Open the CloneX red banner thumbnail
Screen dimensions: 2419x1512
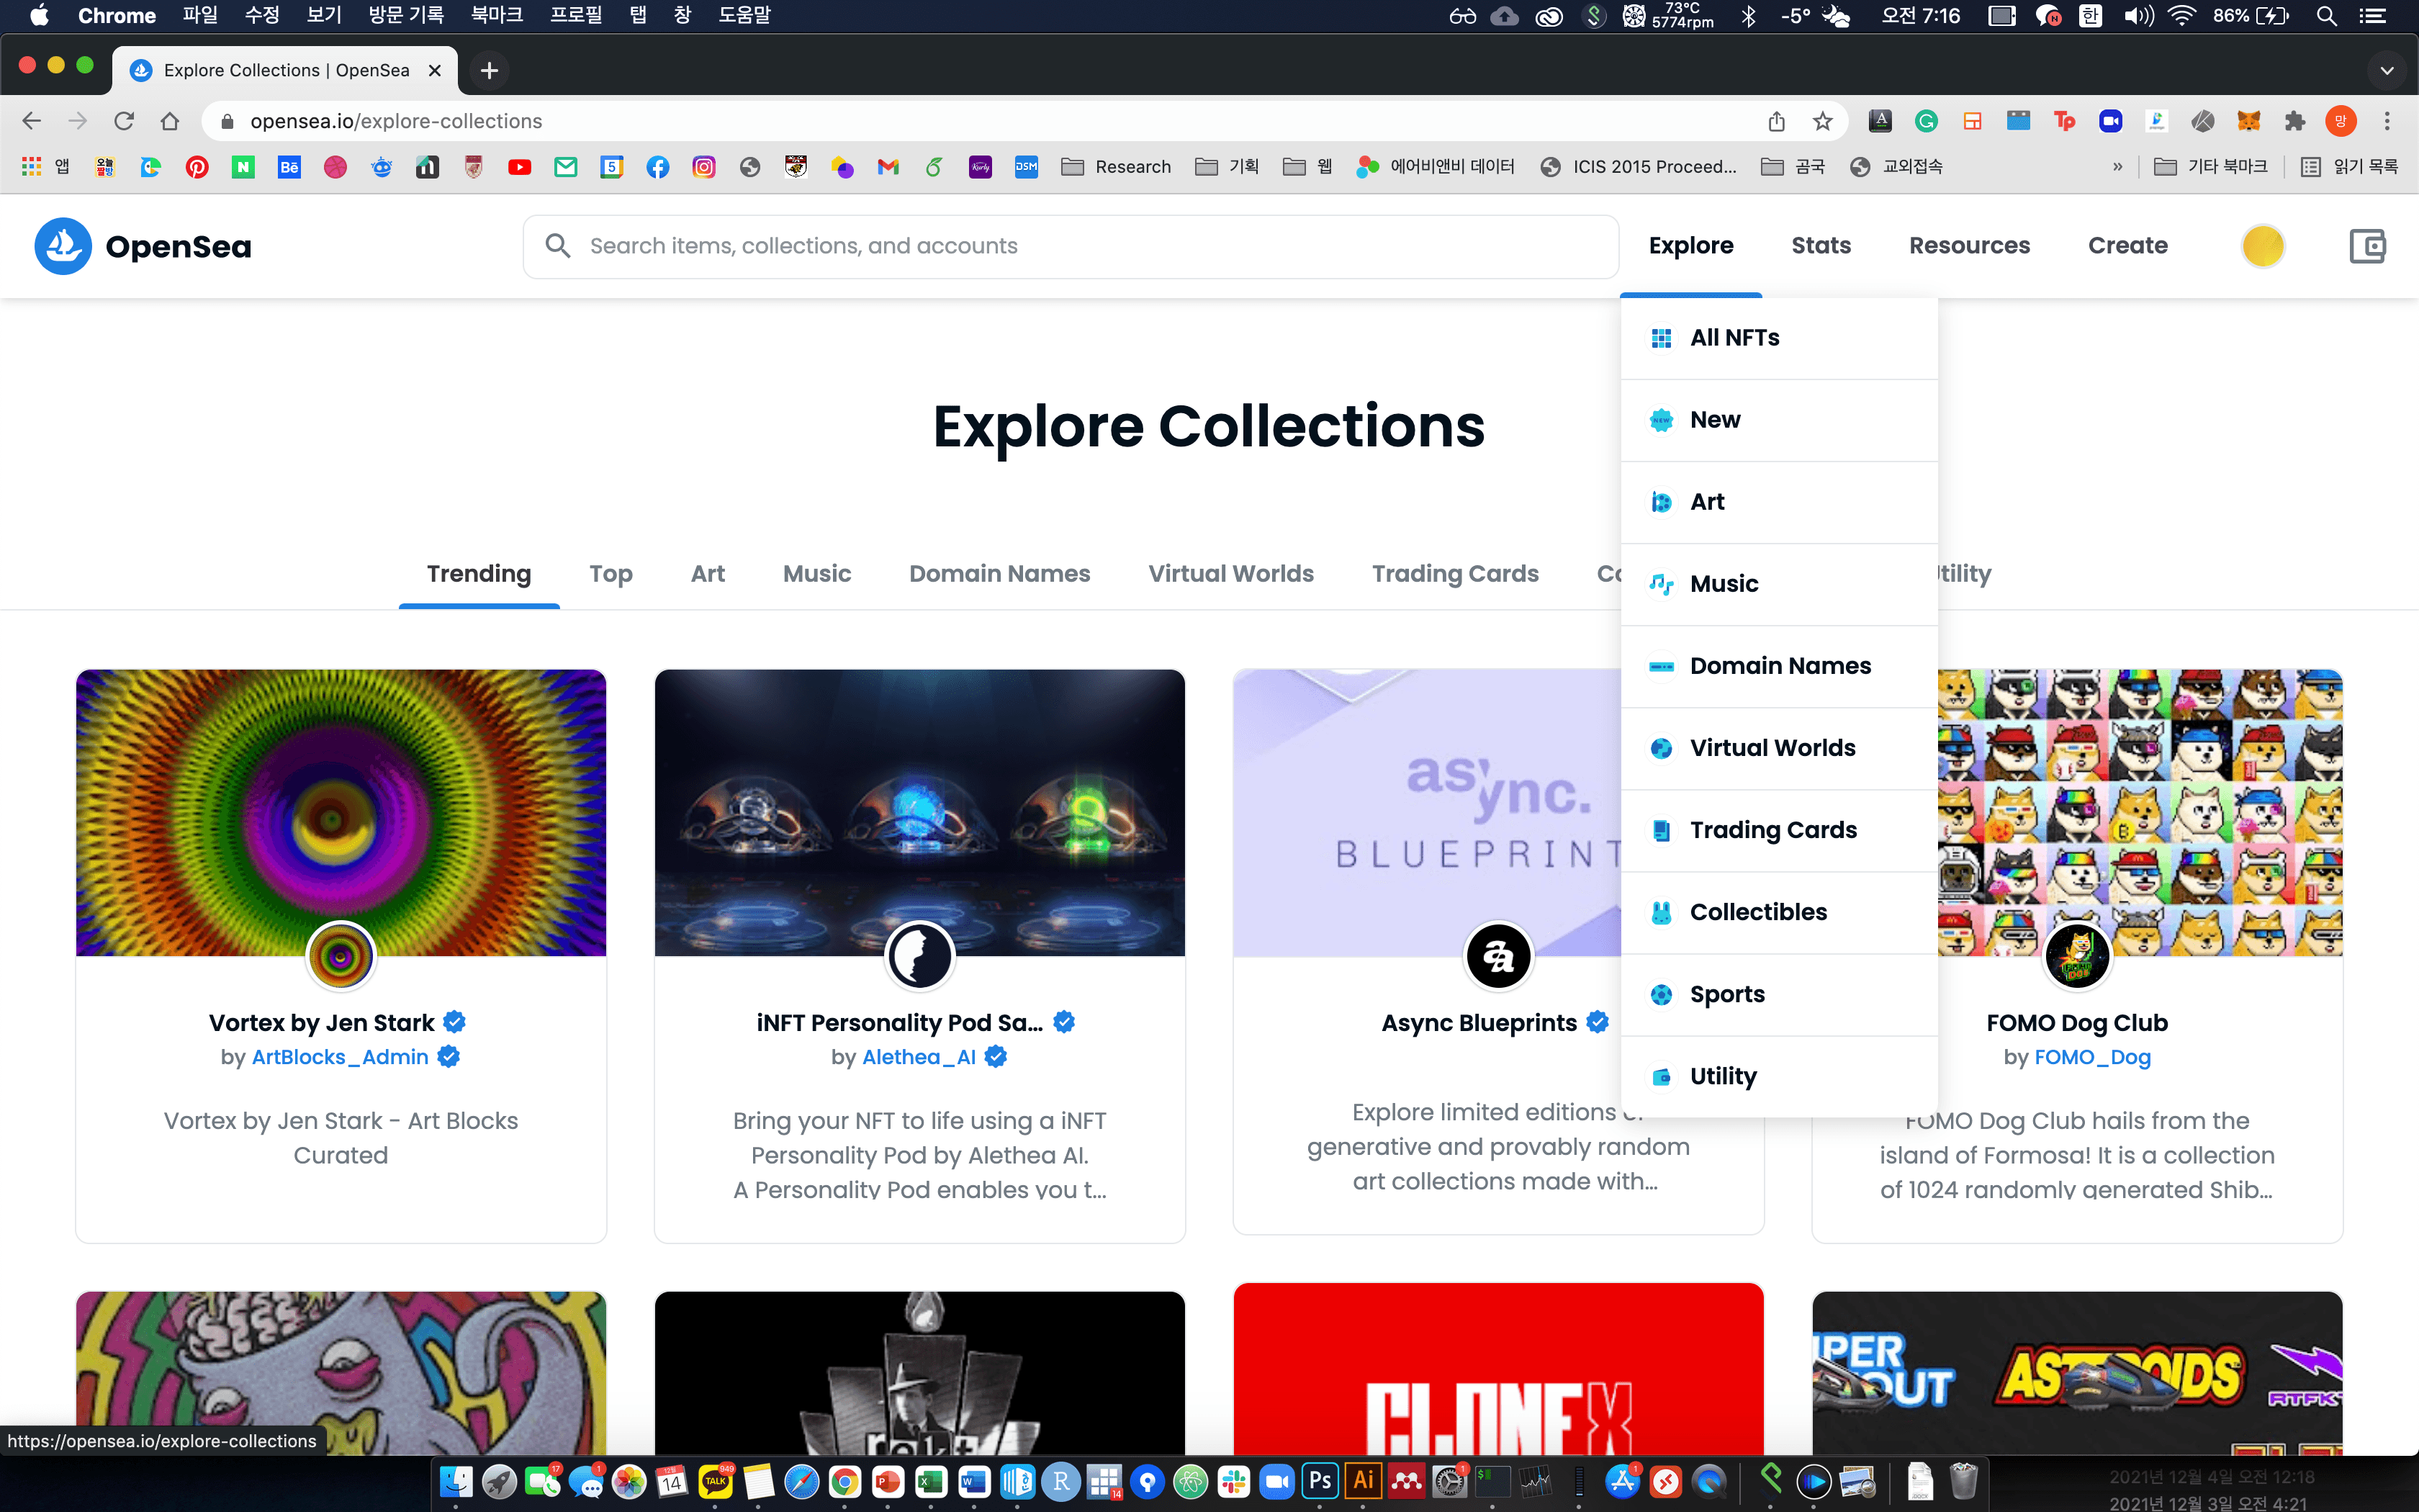click(1498, 1368)
